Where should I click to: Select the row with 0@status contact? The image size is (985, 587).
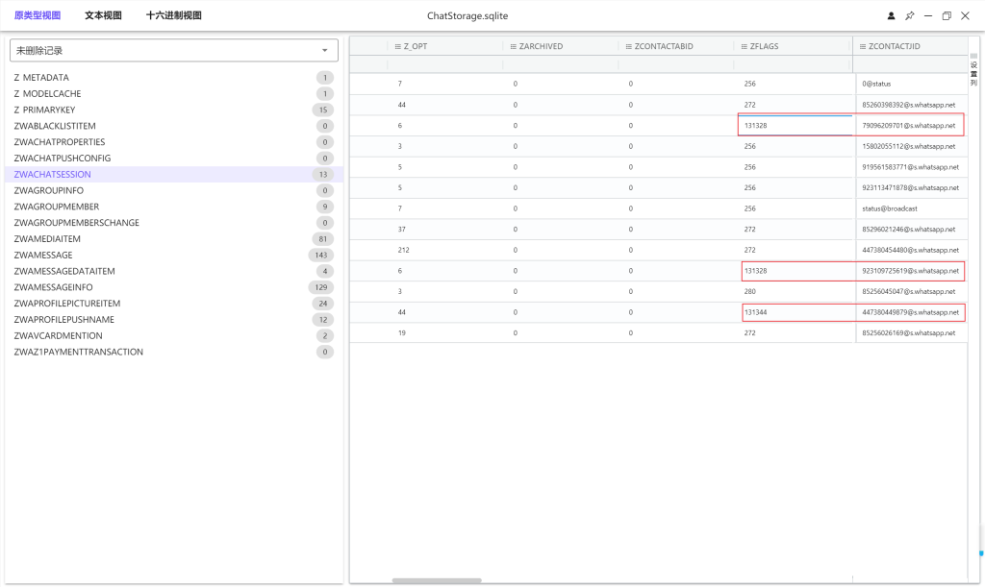pos(657,85)
